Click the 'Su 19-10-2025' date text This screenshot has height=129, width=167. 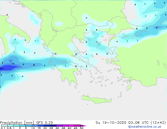point(111,123)
